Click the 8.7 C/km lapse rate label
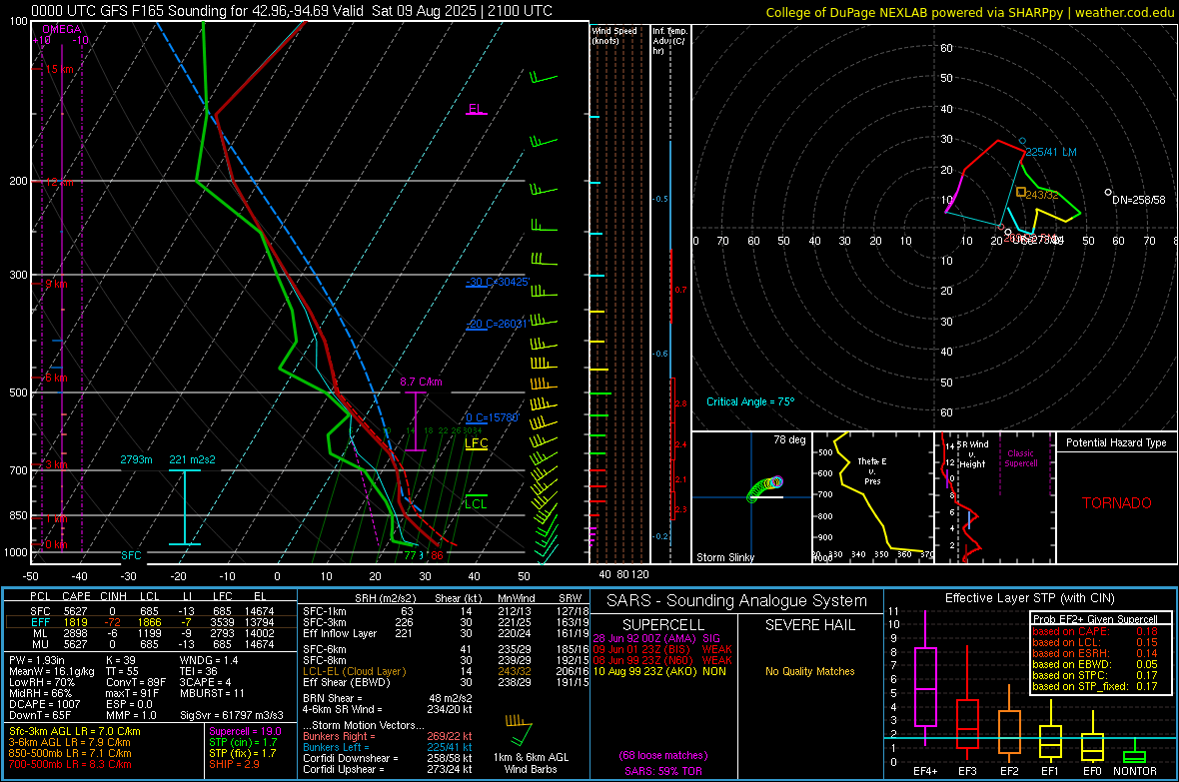Image resolution: width=1179 pixels, height=782 pixels. (421, 382)
